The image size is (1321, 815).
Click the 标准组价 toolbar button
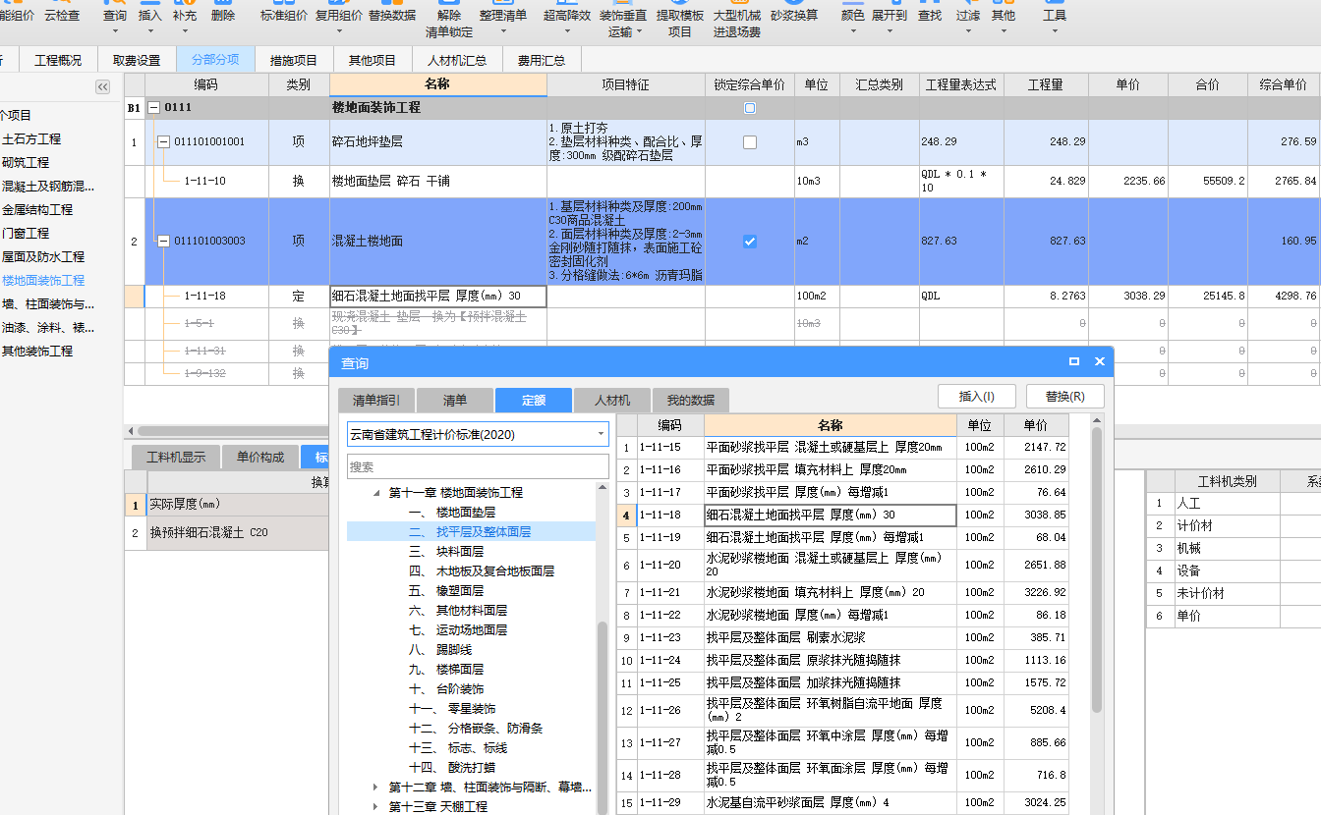pos(284,15)
